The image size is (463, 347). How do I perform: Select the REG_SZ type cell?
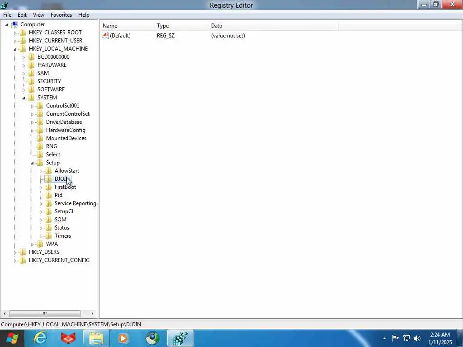pos(165,36)
